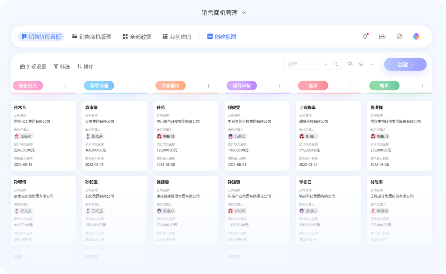Open more options for 需求沟通 column

click(144, 86)
